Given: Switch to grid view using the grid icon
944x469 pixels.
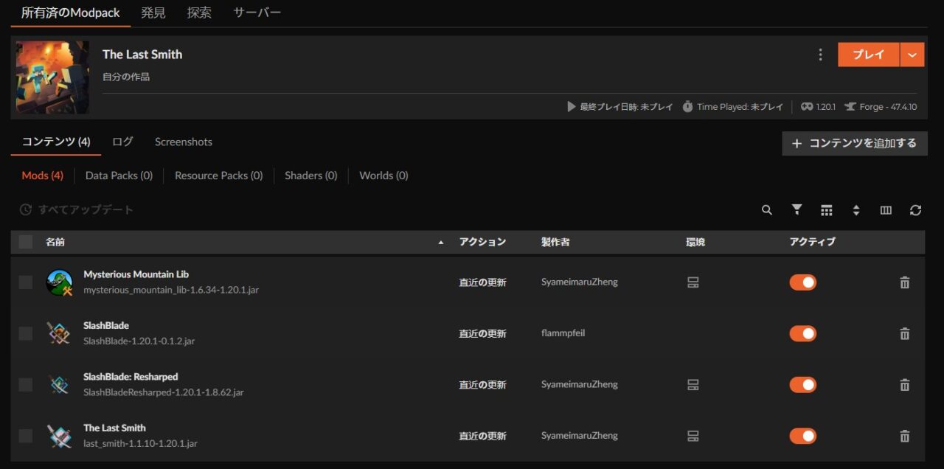Looking at the screenshot, I should [827, 210].
